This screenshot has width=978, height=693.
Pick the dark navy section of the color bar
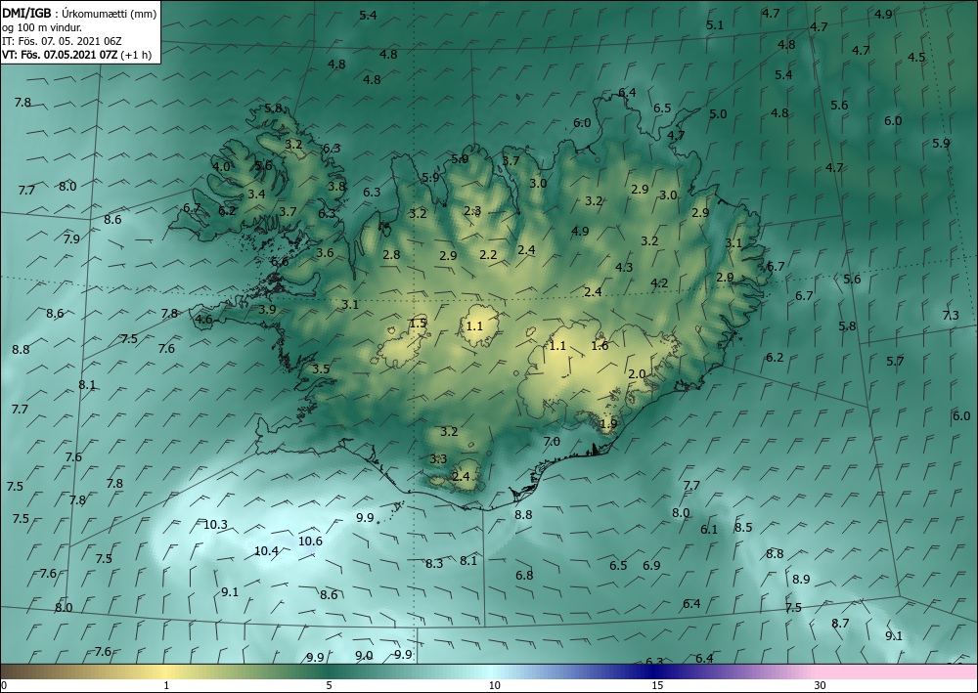pos(655,671)
